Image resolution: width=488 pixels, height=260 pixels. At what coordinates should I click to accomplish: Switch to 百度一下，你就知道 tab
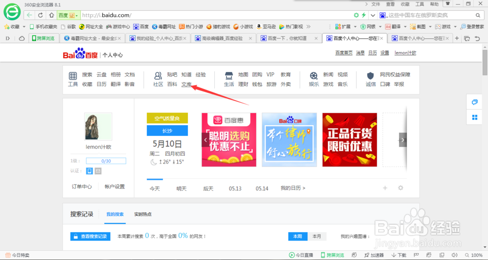(x=289, y=38)
